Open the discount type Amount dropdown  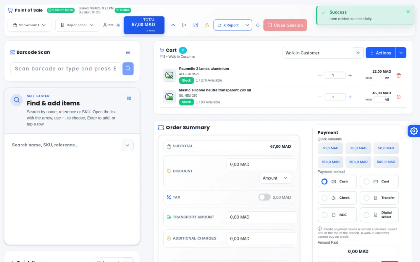click(x=275, y=178)
